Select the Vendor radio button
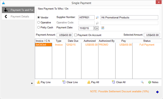This screenshot has width=163, height=99. pos(39,17)
